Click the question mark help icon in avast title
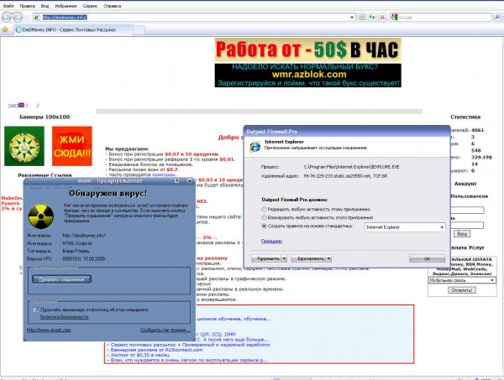This screenshot has height=380, width=504. coord(176,181)
